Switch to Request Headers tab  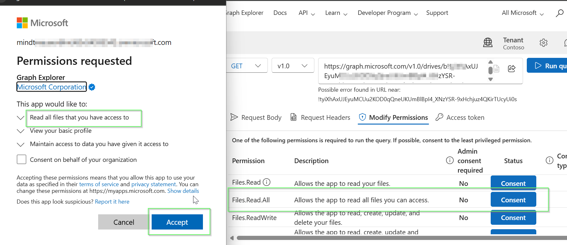[x=320, y=118]
